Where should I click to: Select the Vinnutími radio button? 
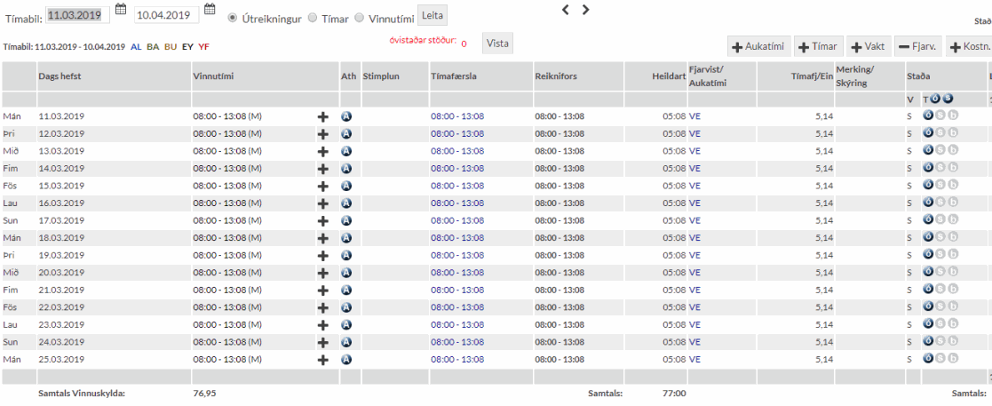click(x=360, y=17)
